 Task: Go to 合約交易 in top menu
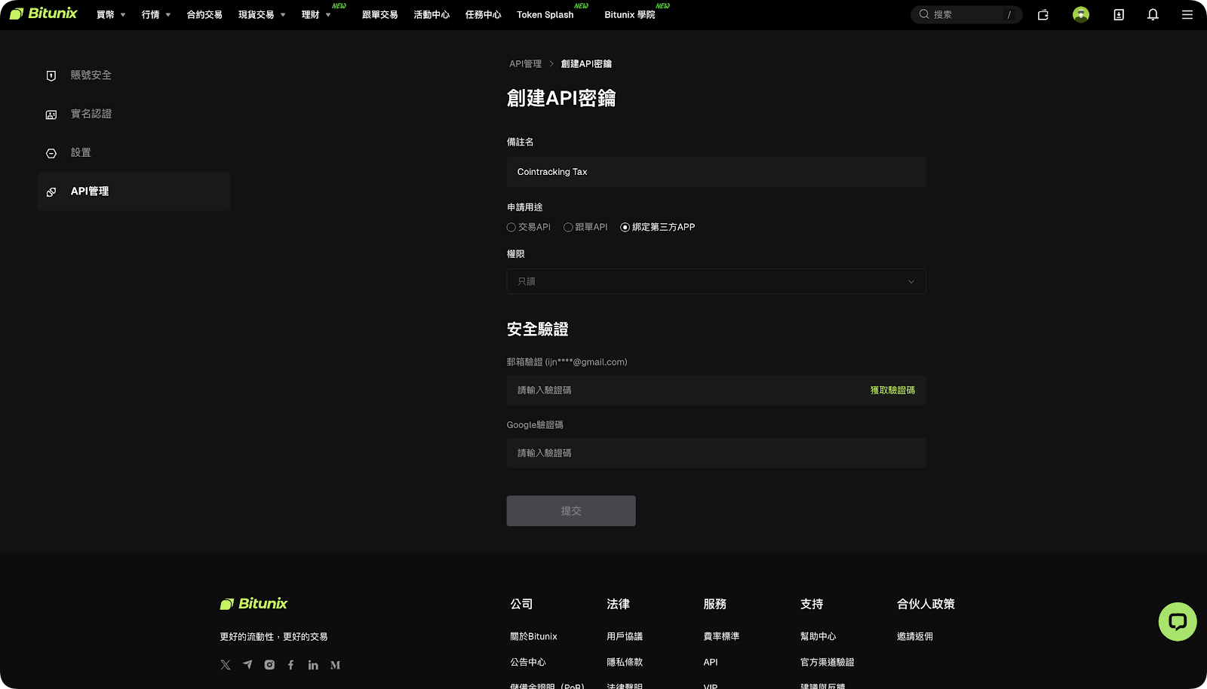tap(204, 14)
